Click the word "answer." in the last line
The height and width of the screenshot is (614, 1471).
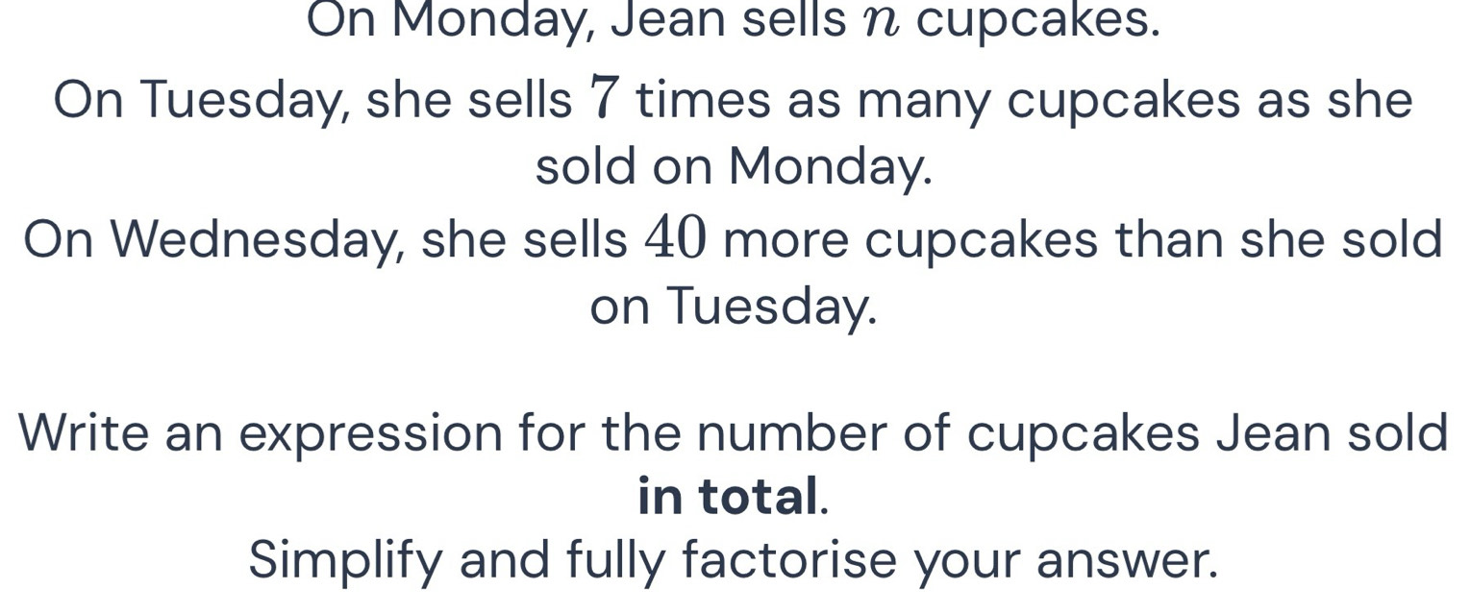point(1127,561)
